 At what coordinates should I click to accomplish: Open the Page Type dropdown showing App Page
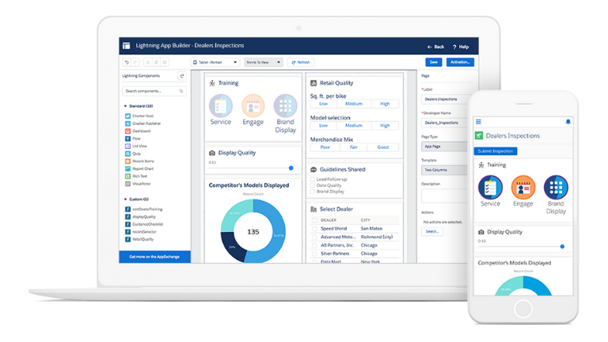pos(444,146)
